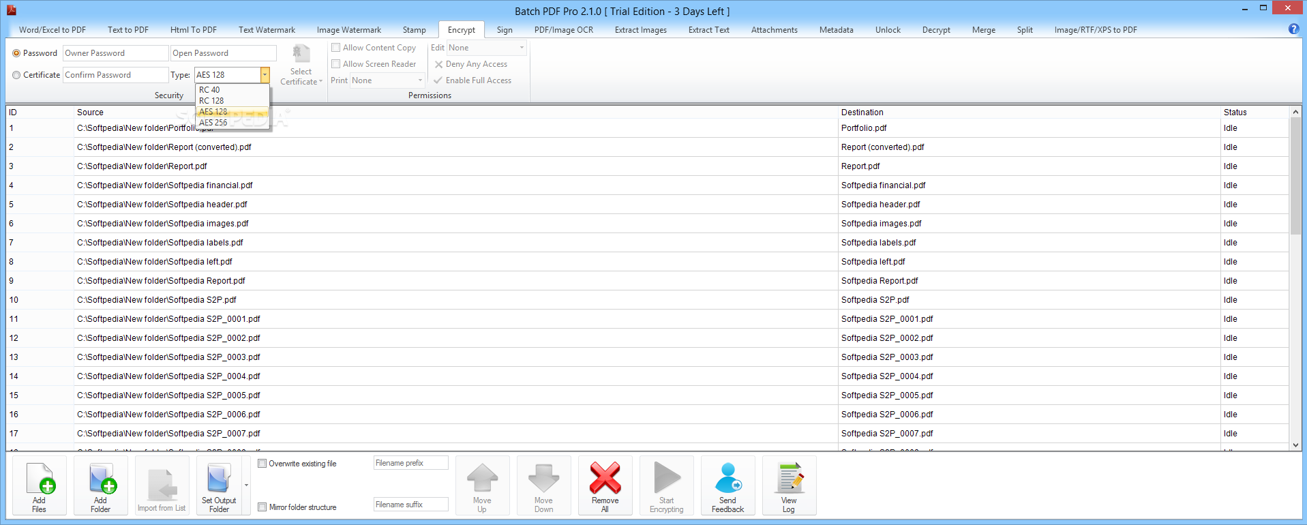Image resolution: width=1307 pixels, height=525 pixels.
Task: Enable the Allow Screen Reader checkbox
Action: (x=335, y=64)
